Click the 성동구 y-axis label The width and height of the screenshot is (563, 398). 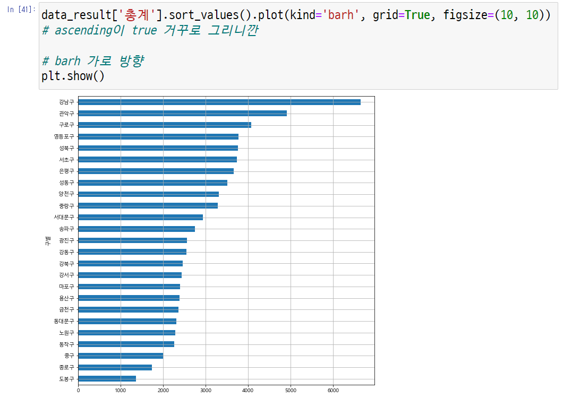[66, 183]
